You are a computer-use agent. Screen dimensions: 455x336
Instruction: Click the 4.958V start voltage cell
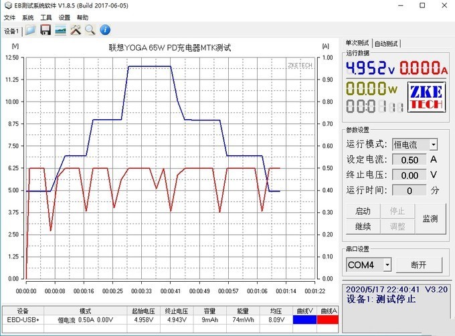point(144,320)
